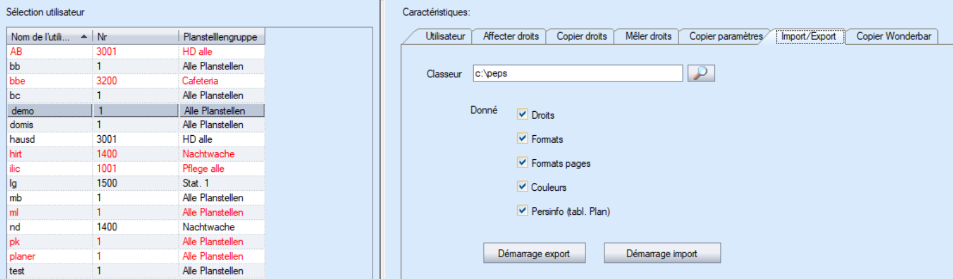The width and height of the screenshot is (953, 279).
Task: Sort by Nom de l'utilisateur column arrow
Action: coord(84,37)
